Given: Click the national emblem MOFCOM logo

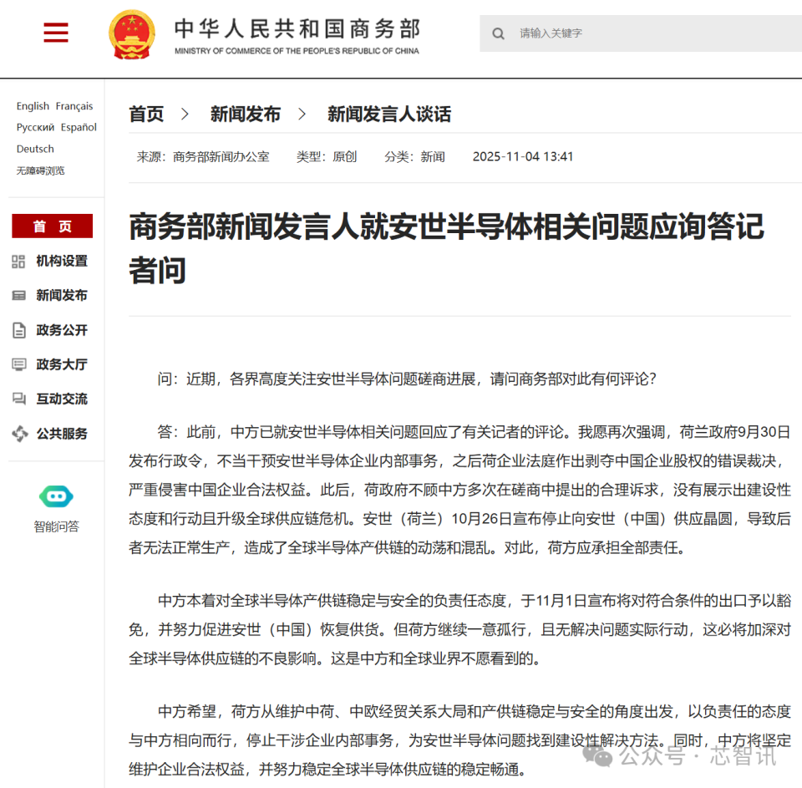Looking at the screenshot, I should [x=132, y=33].
